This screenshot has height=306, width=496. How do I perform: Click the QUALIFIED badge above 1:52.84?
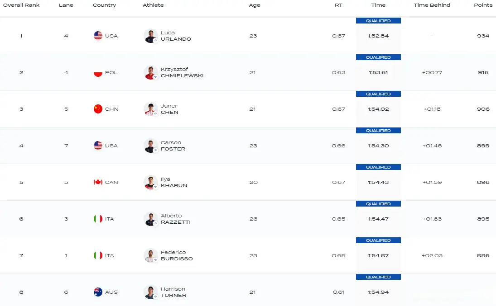tap(378, 20)
